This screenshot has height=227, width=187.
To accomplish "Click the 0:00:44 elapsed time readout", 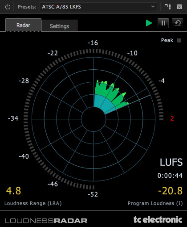I will coord(170,176).
